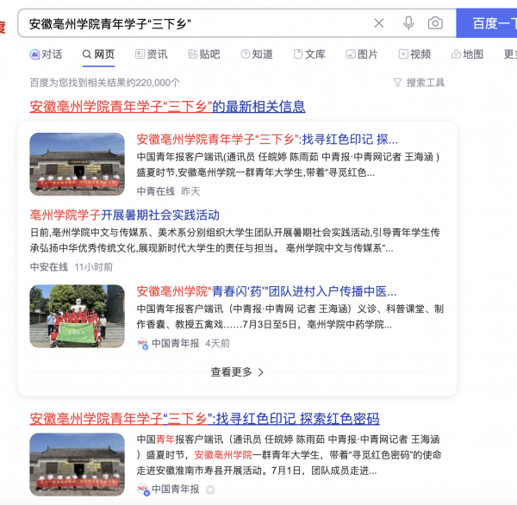
Task: Open the 找寻红色印记 探索红色密码 result title
Action: pyautogui.click(x=204, y=419)
